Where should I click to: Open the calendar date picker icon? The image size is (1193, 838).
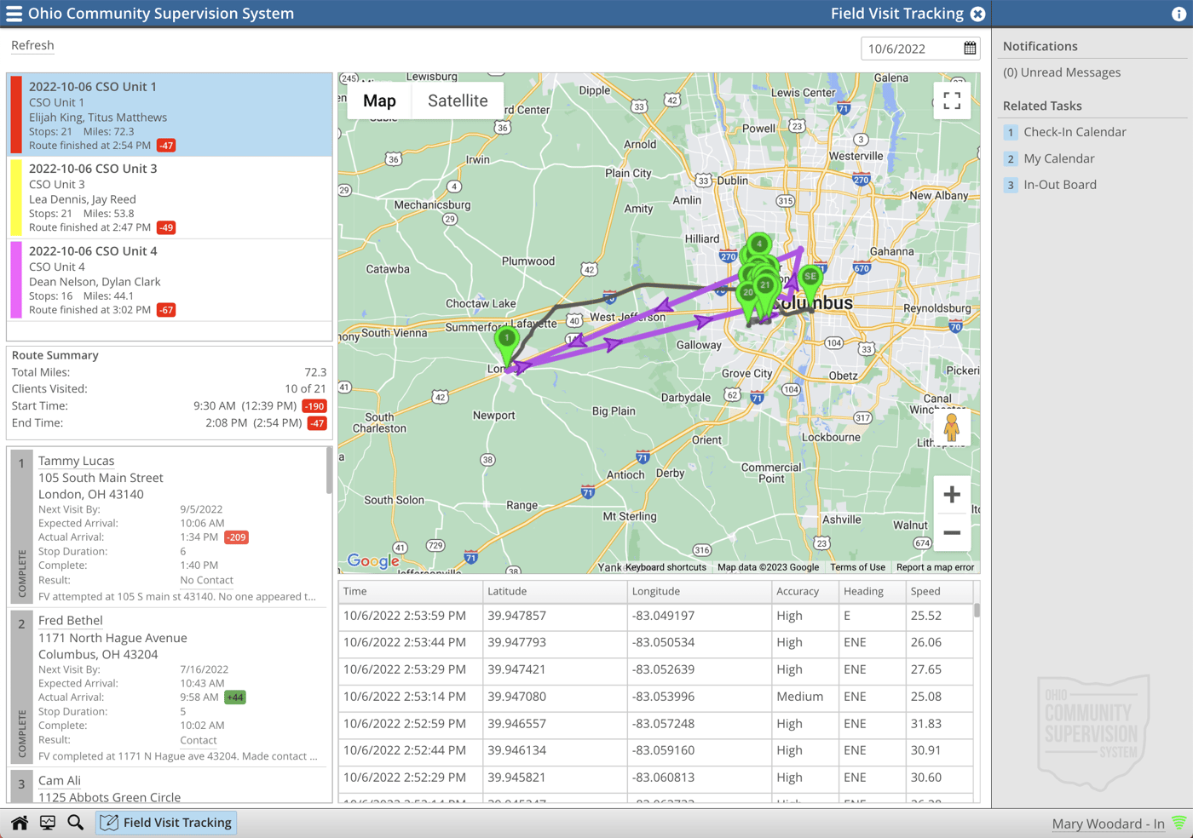pyautogui.click(x=970, y=49)
